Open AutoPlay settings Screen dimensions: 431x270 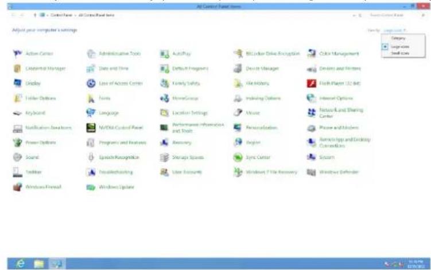pos(176,53)
